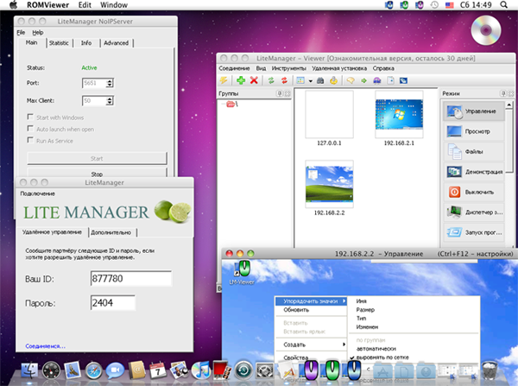The image size is (518, 386).
Task: Click LM-Viewer desktop icon in remote session
Action: (x=242, y=273)
